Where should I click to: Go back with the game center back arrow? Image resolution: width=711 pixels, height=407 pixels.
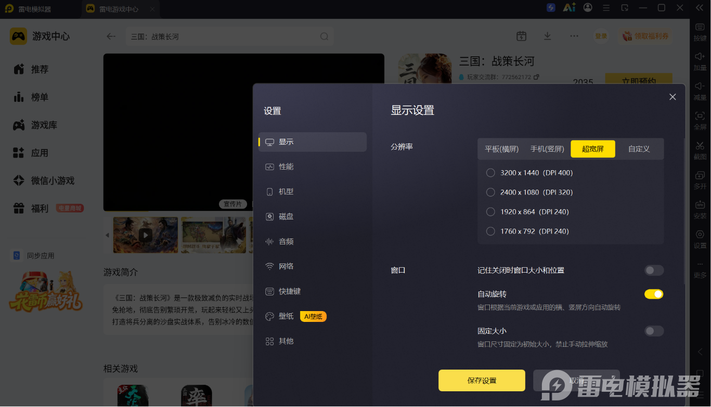point(111,36)
